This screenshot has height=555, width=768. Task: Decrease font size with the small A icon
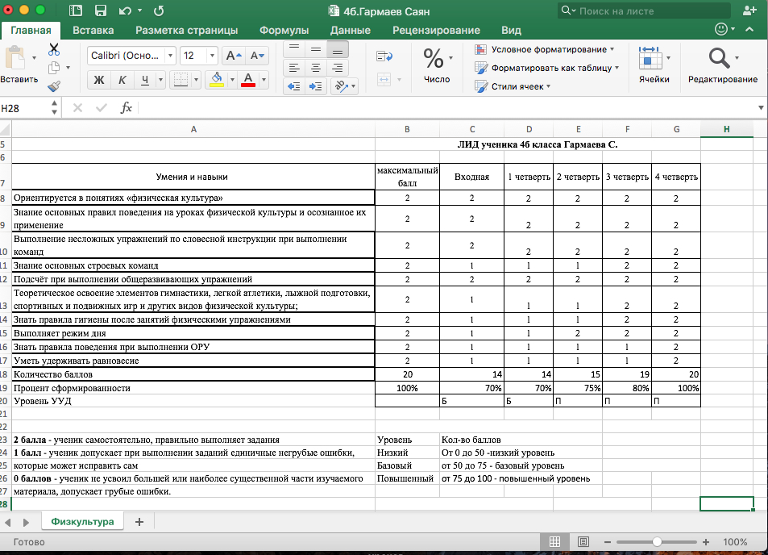tap(256, 56)
